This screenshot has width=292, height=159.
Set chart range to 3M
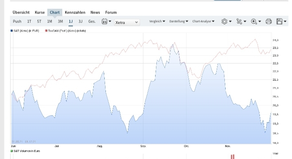[x=60, y=22]
